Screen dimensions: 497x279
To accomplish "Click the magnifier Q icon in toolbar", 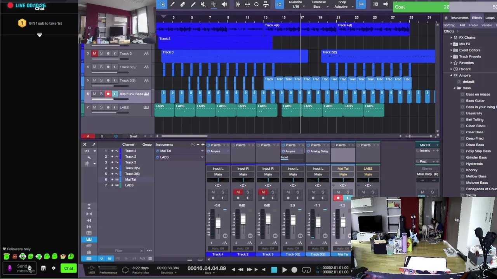I will click(x=256, y=4).
